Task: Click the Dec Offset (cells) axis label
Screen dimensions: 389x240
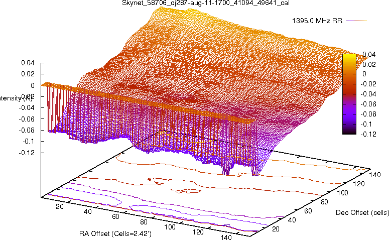Action: (362, 212)
